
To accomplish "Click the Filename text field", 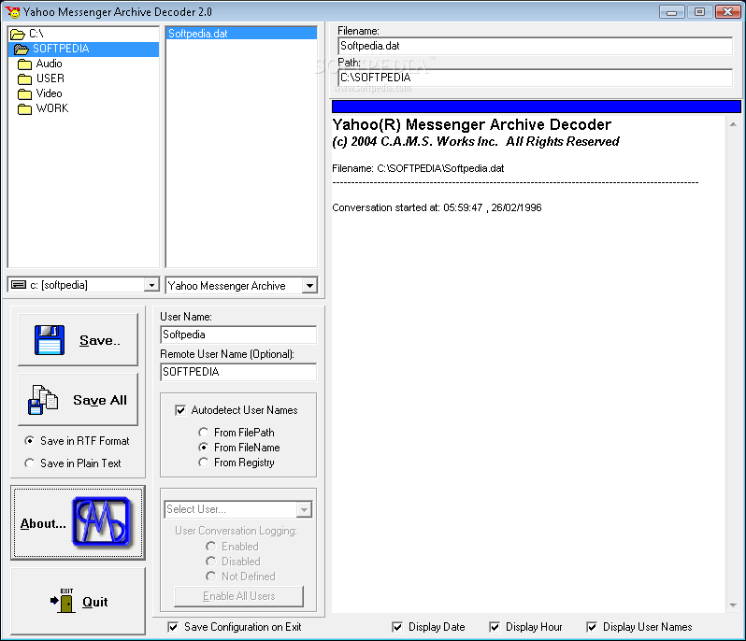I will click(536, 46).
